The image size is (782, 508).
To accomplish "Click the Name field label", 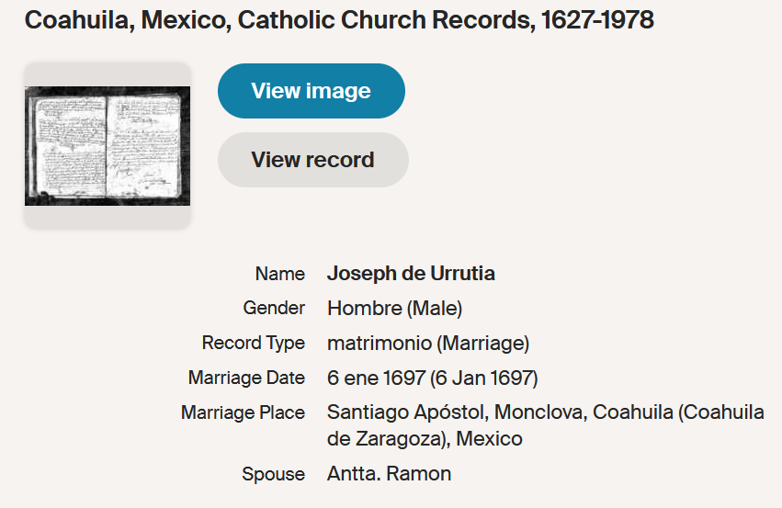I will [x=280, y=274].
